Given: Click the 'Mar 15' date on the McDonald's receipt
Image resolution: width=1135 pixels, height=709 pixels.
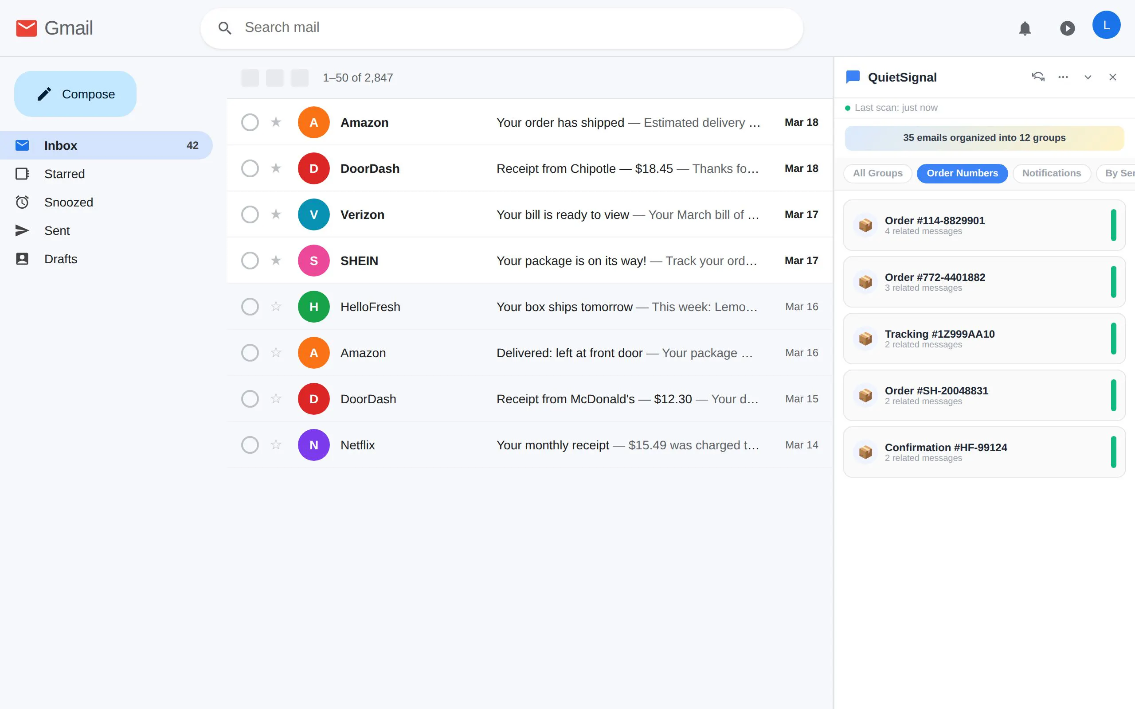Looking at the screenshot, I should (801, 398).
